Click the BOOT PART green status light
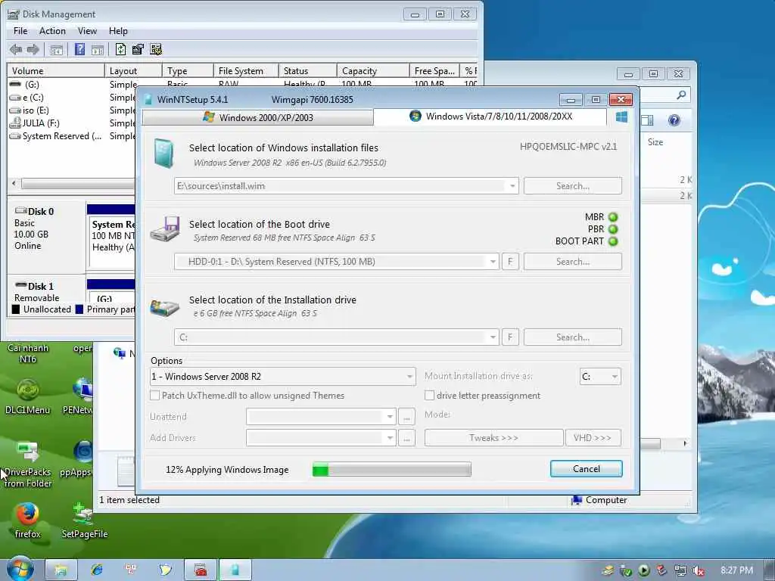This screenshot has width=775, height=581. click(613, 241)
